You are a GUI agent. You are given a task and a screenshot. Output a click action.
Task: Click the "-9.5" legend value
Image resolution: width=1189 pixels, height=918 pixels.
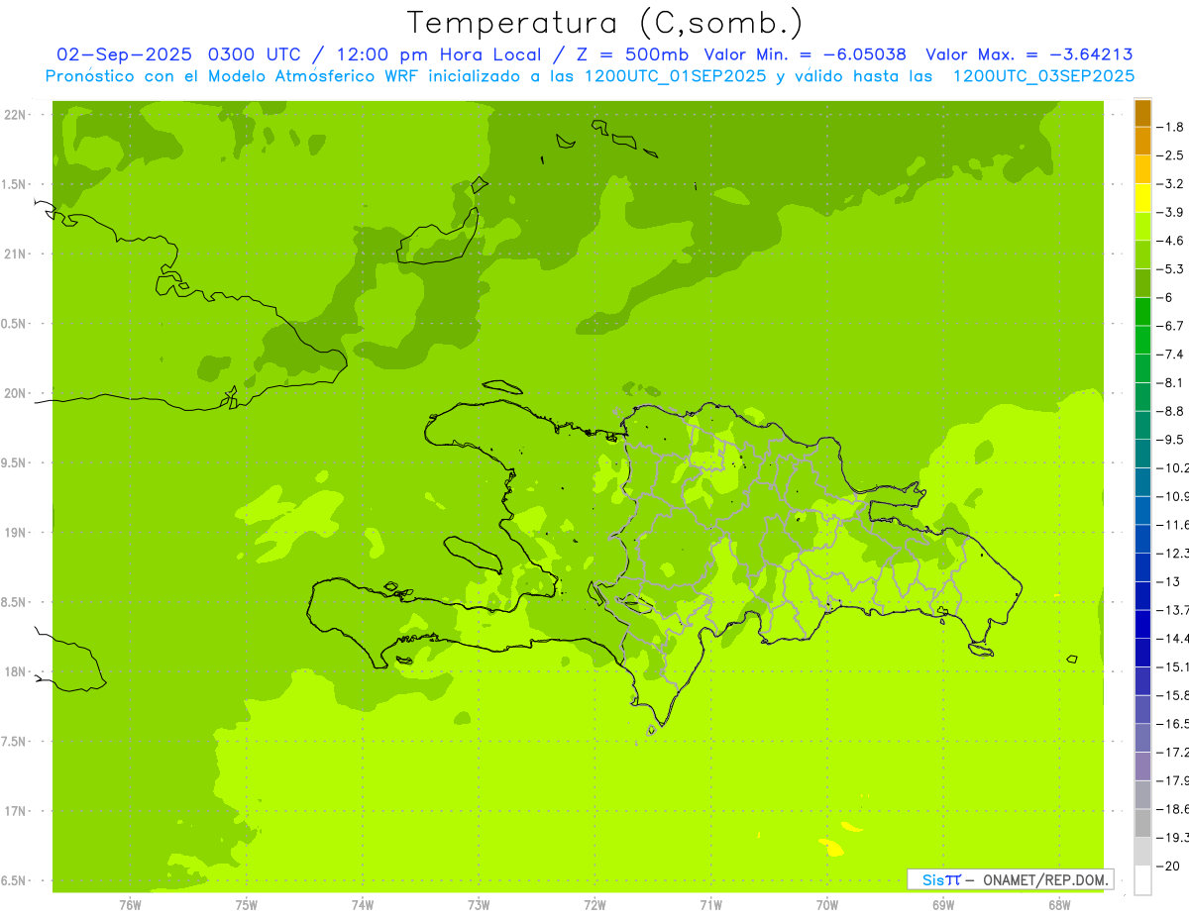click(1170, 440)
